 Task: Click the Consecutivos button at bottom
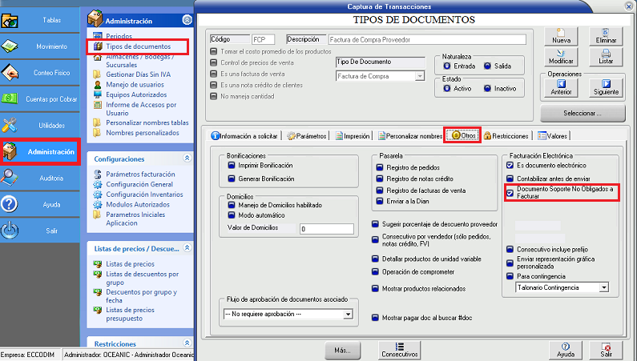[x=399, y=350]
